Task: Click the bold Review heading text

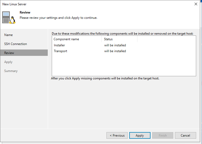Action: click(x=25, y=12)
